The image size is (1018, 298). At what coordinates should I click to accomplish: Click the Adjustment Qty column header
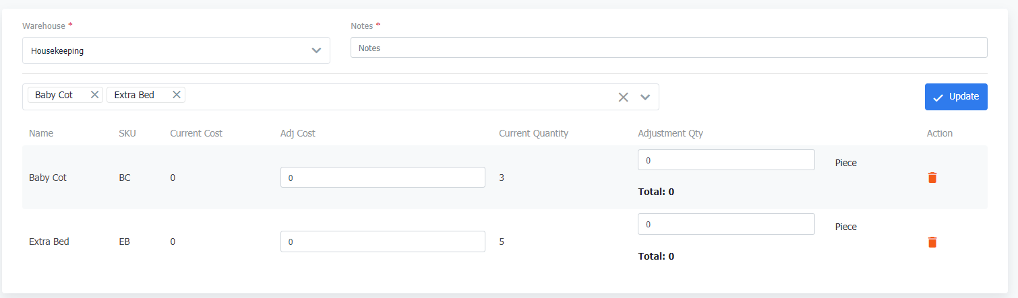670,133
